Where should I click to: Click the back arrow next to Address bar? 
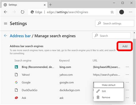click(x=5, y=36)
